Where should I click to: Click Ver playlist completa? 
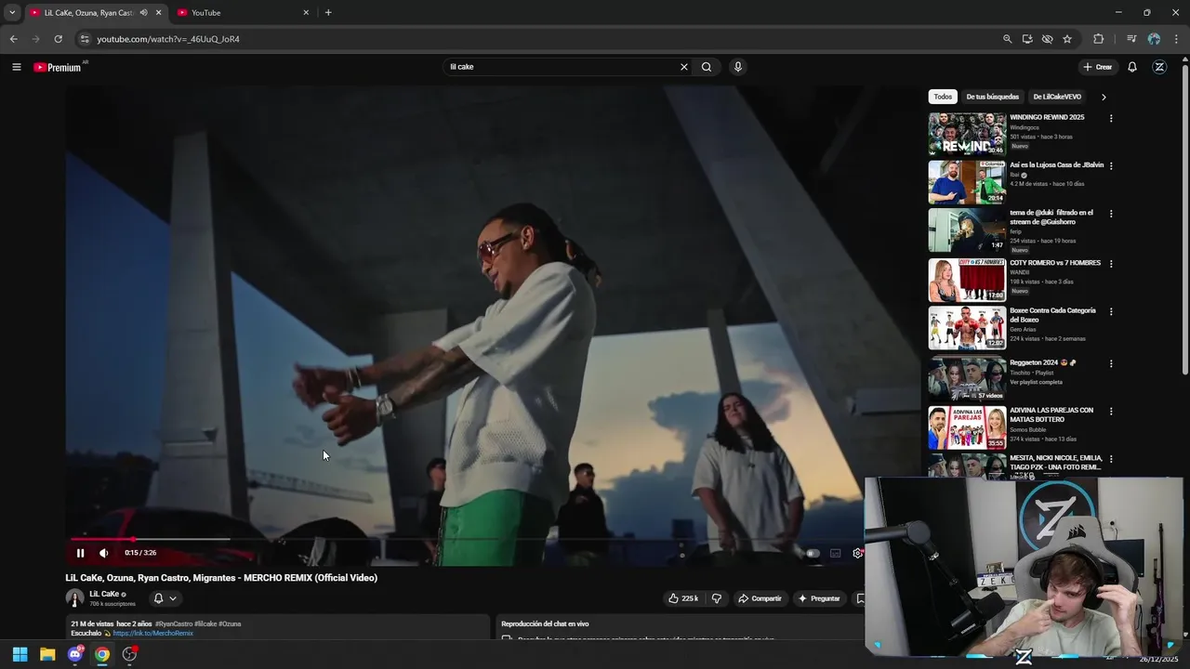(x=1036, y=382)
